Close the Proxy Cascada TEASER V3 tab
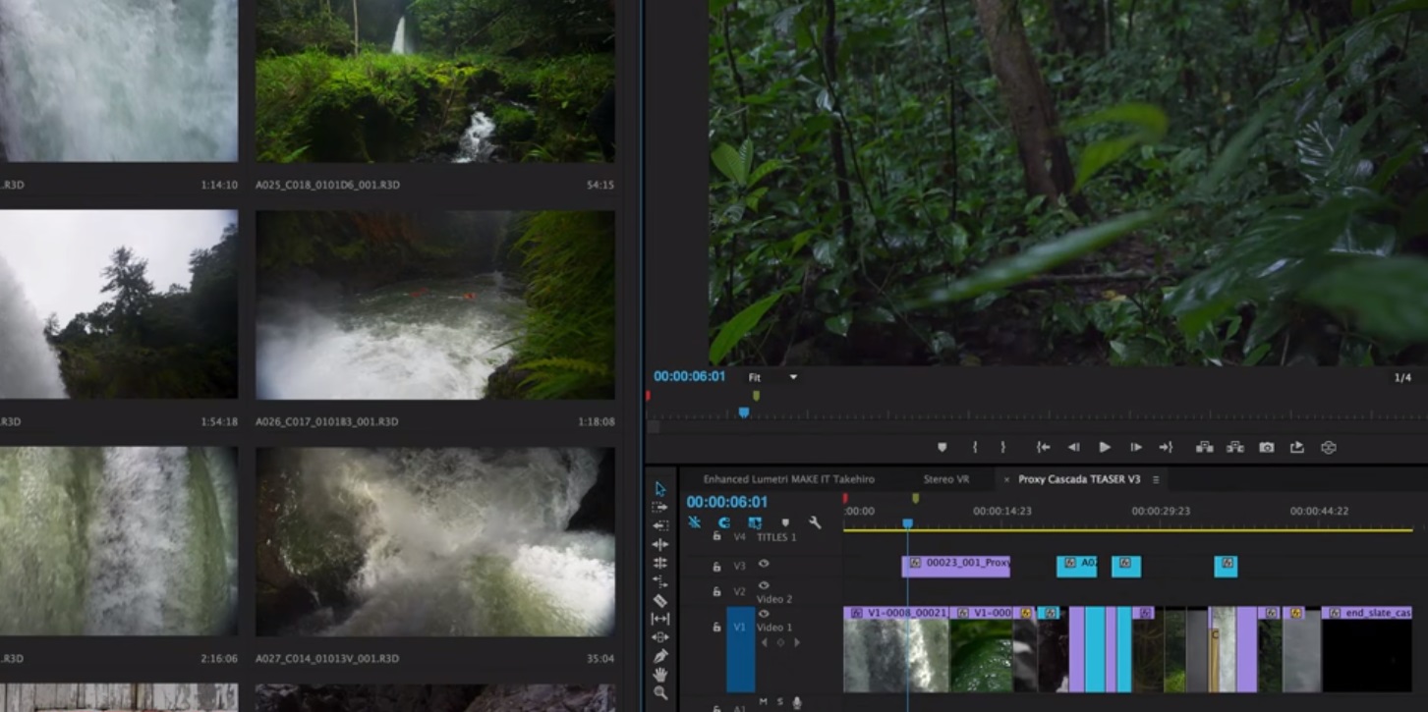Image resolution: width=1428 pixels, height=712 pixels. (1006, 479)
